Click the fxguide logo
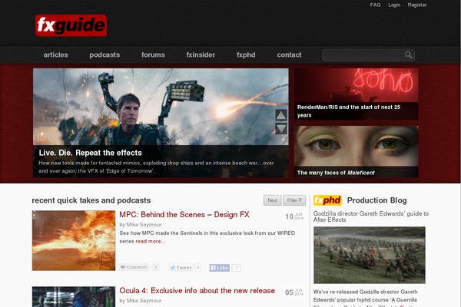Image resolution: width=461 pixels, height=307 pixels. point(71,25)
